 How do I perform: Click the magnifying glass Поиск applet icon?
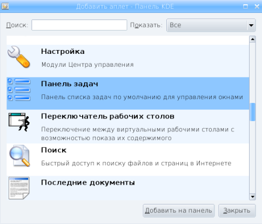tap(19, 156)
